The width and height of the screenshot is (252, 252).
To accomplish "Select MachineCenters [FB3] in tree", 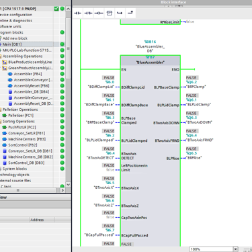I will (27, 139).
